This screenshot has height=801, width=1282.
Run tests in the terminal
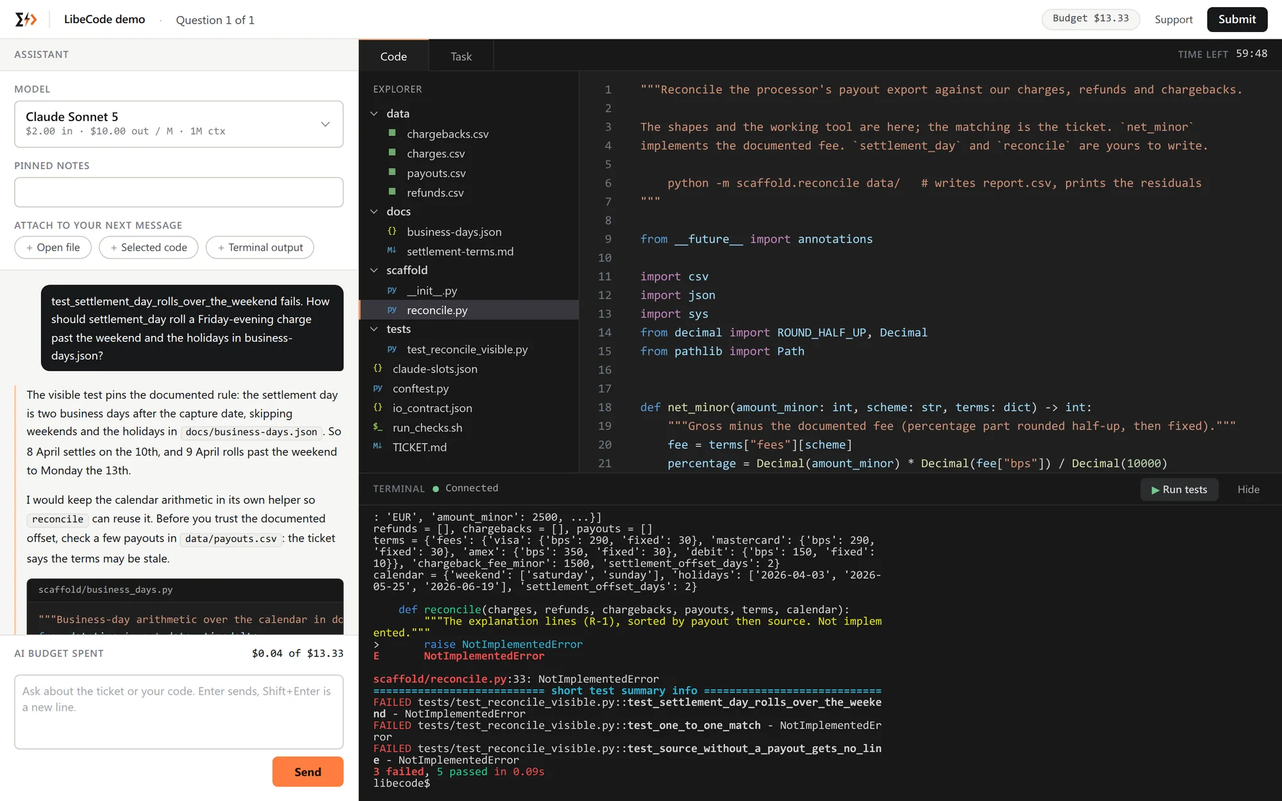pyautogui.click(x=1179, y=490)
